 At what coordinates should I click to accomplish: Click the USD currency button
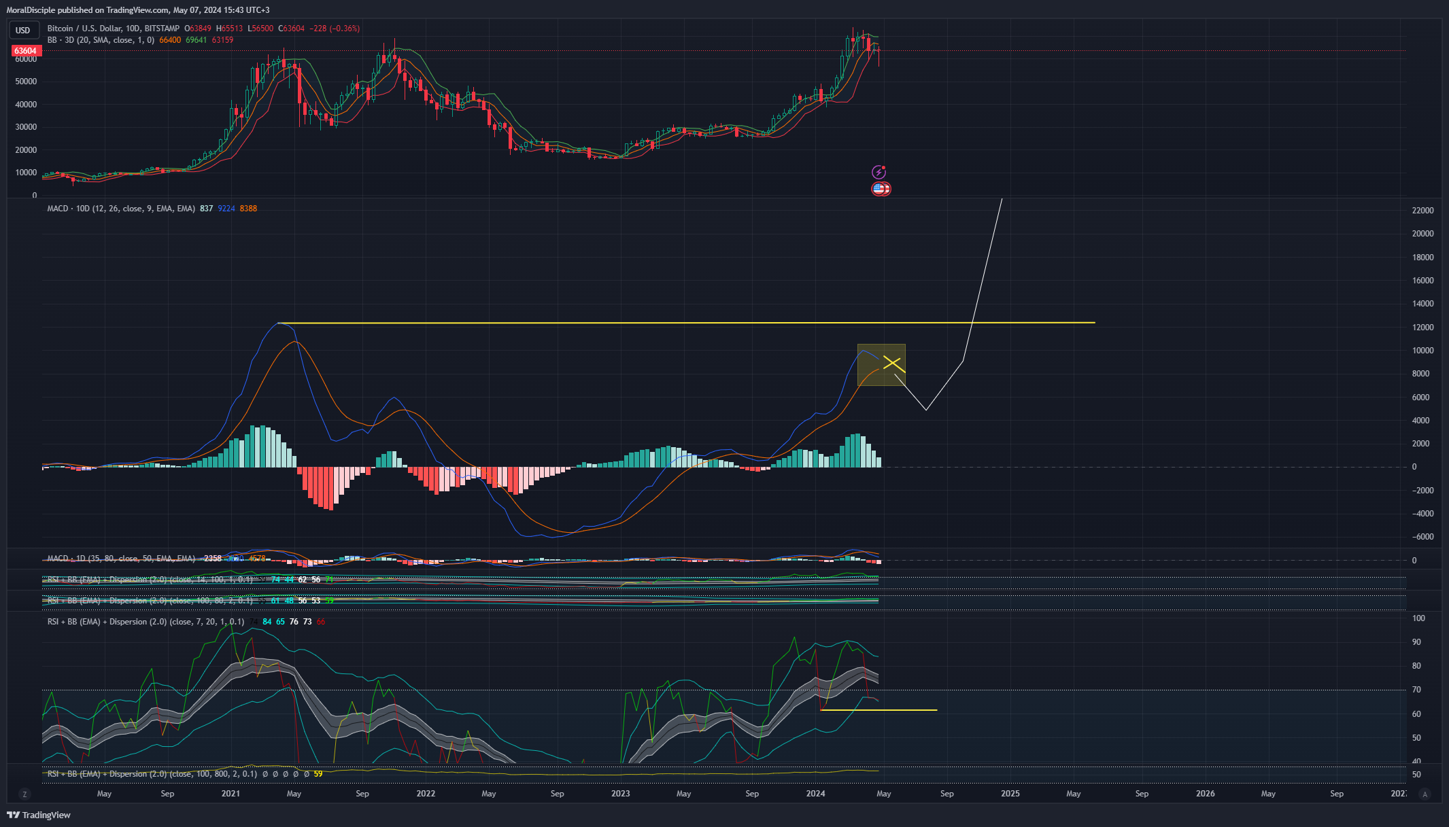click(x=23, y=30)
